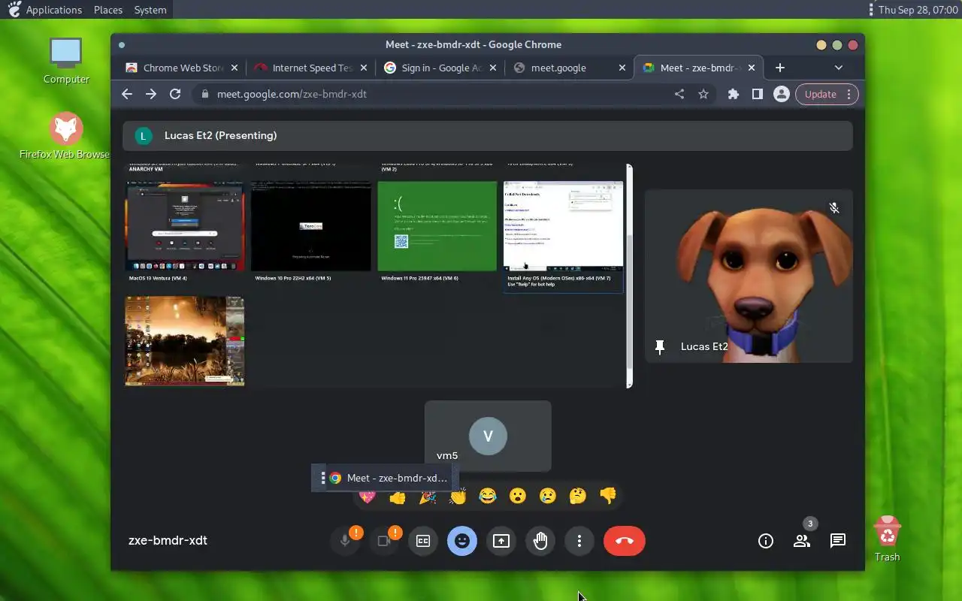
Task: Switch to the Internet Speed Test tab
Action: (x=313, y=68)
